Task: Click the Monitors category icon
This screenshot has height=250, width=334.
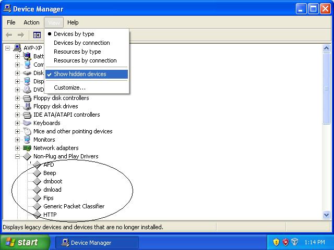Action: (27, 140)
